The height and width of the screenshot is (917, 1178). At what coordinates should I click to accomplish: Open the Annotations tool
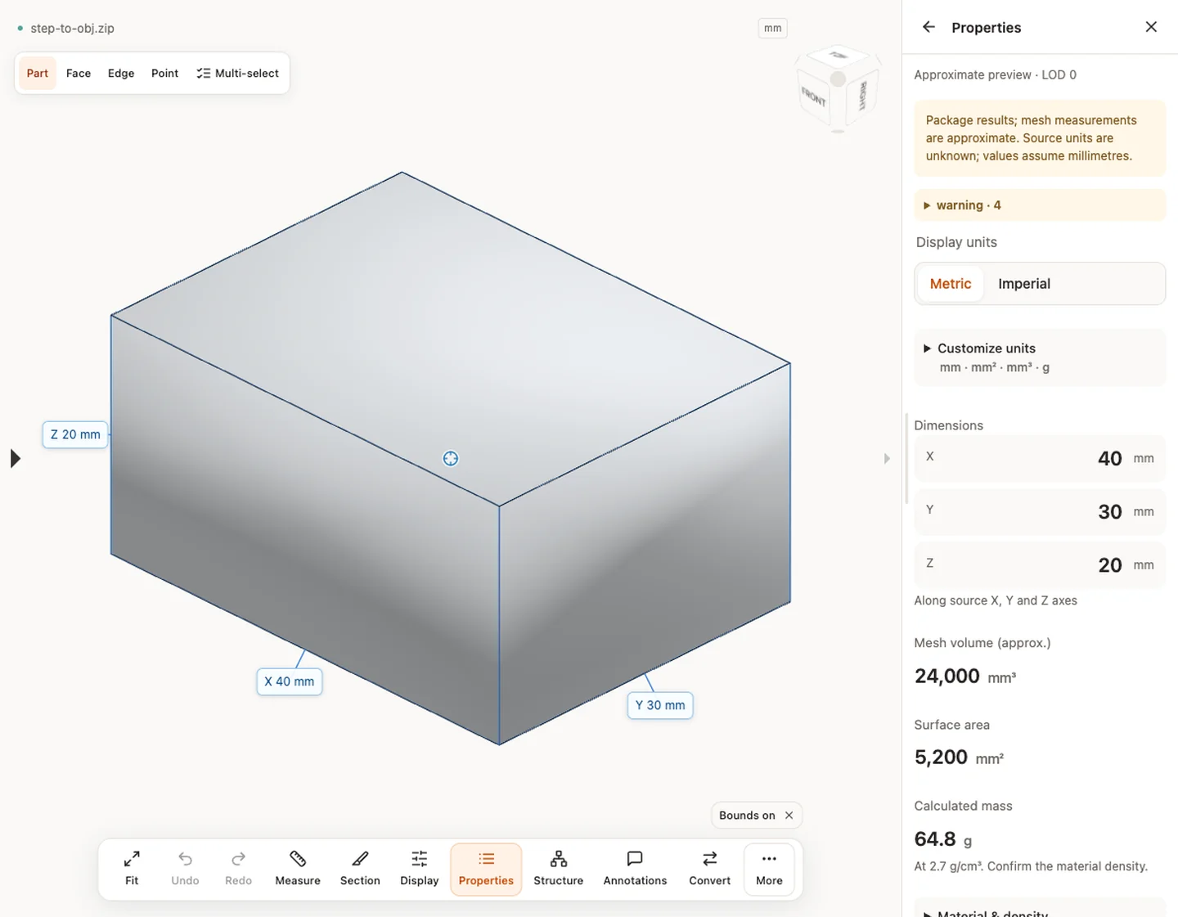(635, 869)
